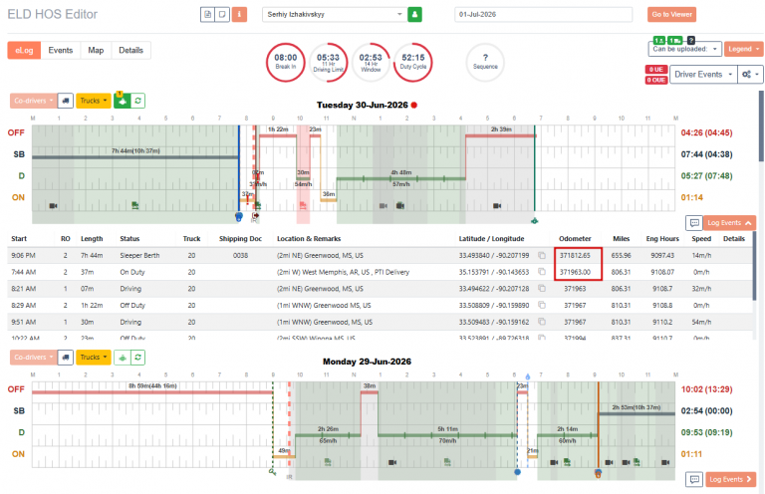Click truck icon beside Monday's Co-drivers

point(66,357)
